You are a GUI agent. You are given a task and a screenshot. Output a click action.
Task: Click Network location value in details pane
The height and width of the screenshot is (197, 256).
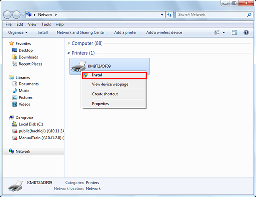click(x=93, y=188)
